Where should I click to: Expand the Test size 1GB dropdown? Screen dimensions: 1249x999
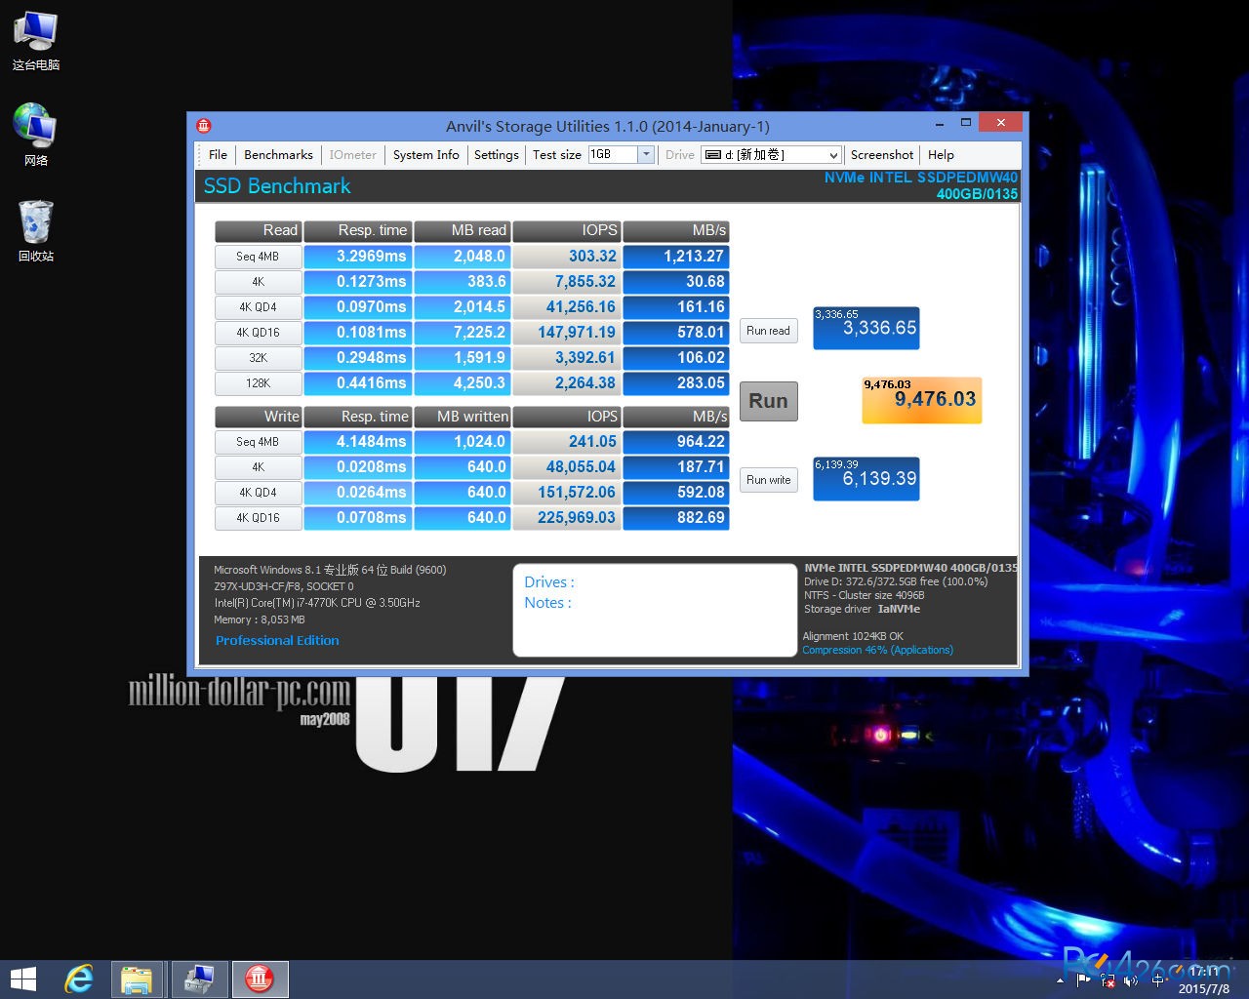[x=645, y=154]
